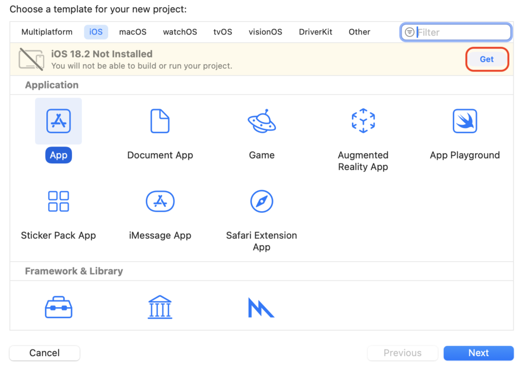Choose the toolbox Framework template icon
Viewport: 527px width, 370px height.
coord(59,307)
